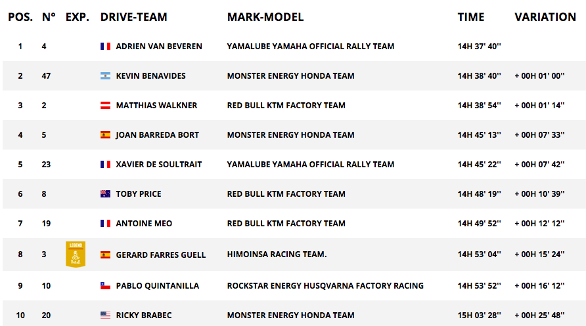Click Antoine Meo rider name

tap(144, 224)
